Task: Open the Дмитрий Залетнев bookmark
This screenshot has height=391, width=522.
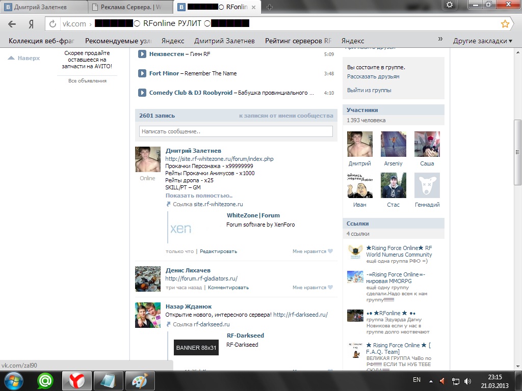Action: pos(224,41)
